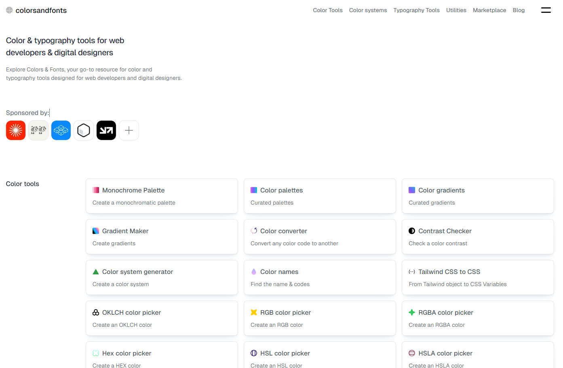Screen dimensions: 563x368
Task: Click the Color names droplet icon
Action: pos(254,272)
